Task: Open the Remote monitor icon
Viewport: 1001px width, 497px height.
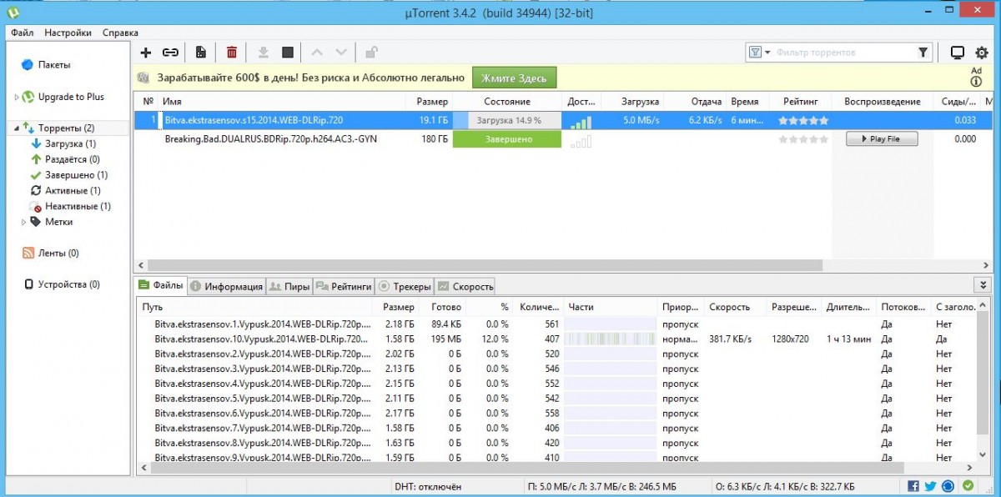Action: (x=958, y=53)
